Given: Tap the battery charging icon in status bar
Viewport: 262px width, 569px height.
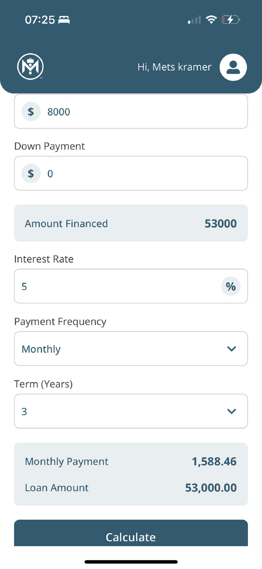Looking at the screenshot, I should click(231, 19).
